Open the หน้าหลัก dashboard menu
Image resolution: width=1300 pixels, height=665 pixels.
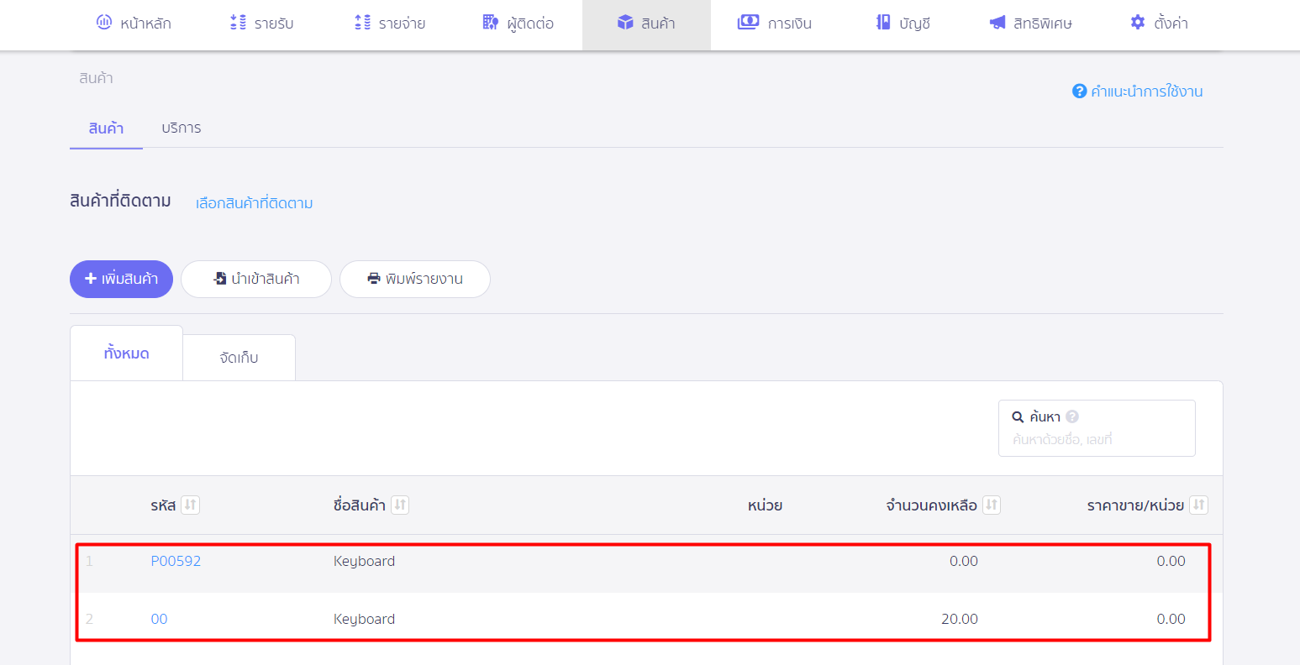pyautogui.click(x=134, y=24)
